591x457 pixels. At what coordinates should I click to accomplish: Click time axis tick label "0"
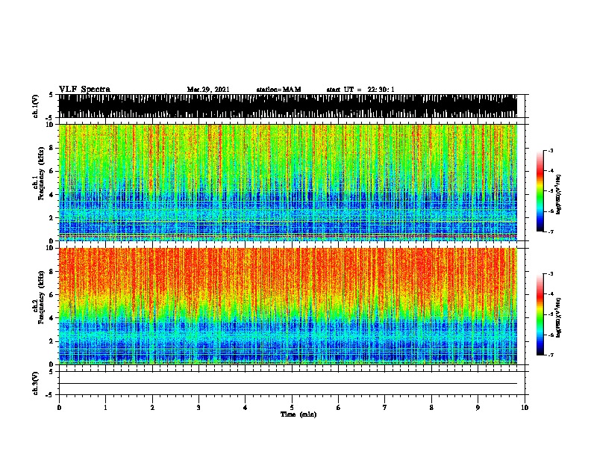coord(59,408)
